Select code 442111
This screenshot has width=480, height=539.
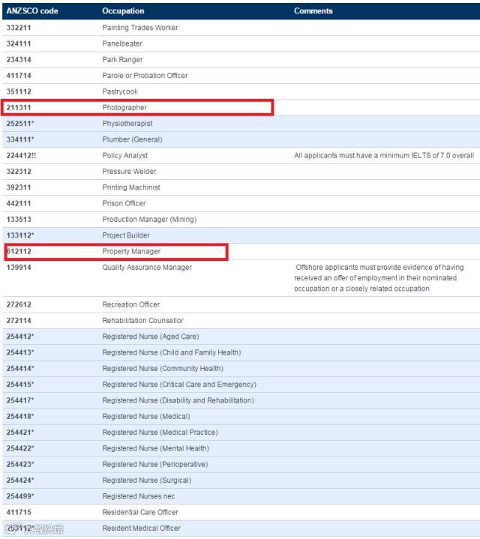(19, 203)
